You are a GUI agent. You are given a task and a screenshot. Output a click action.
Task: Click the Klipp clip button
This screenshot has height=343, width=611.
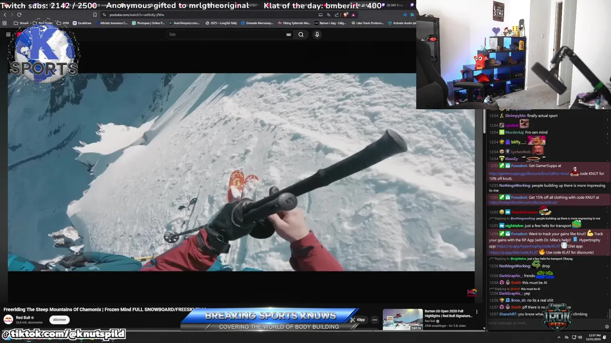click(x=358, y=320)
